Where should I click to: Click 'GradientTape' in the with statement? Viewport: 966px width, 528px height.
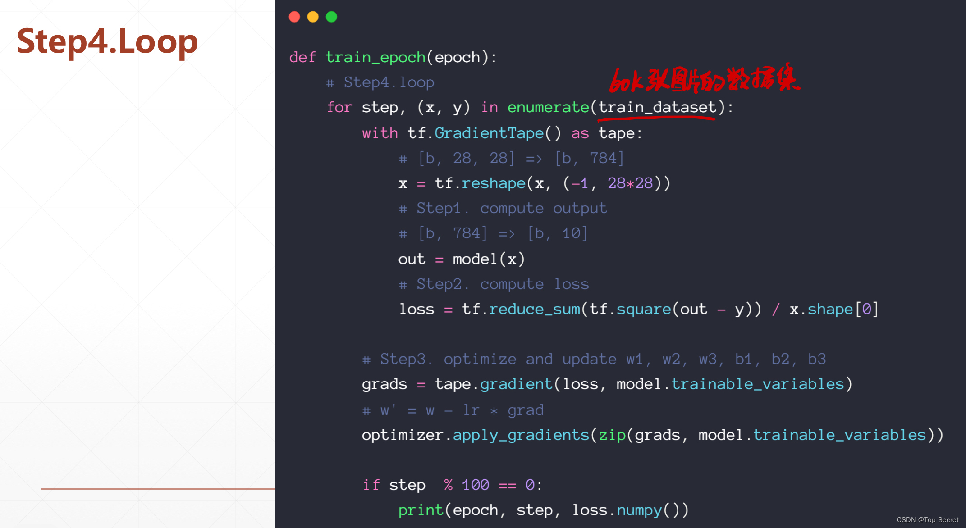489,133
